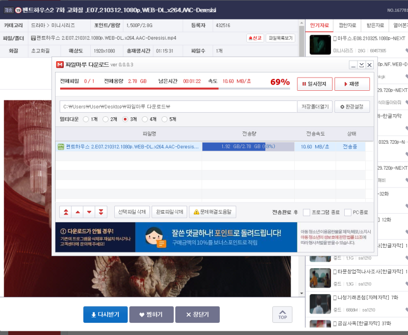Pause the download with 일시정지

coord(315,84)
